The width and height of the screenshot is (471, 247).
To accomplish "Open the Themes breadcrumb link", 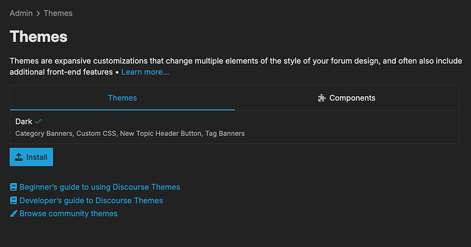I will tap(58, 13).
